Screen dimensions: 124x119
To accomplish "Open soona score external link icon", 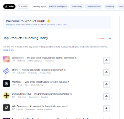I will coord(76,58).
